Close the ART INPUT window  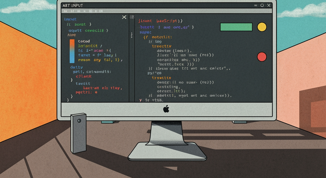point(269,5)
